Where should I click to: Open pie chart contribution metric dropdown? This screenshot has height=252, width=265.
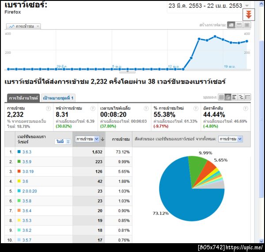click(231, 139)
